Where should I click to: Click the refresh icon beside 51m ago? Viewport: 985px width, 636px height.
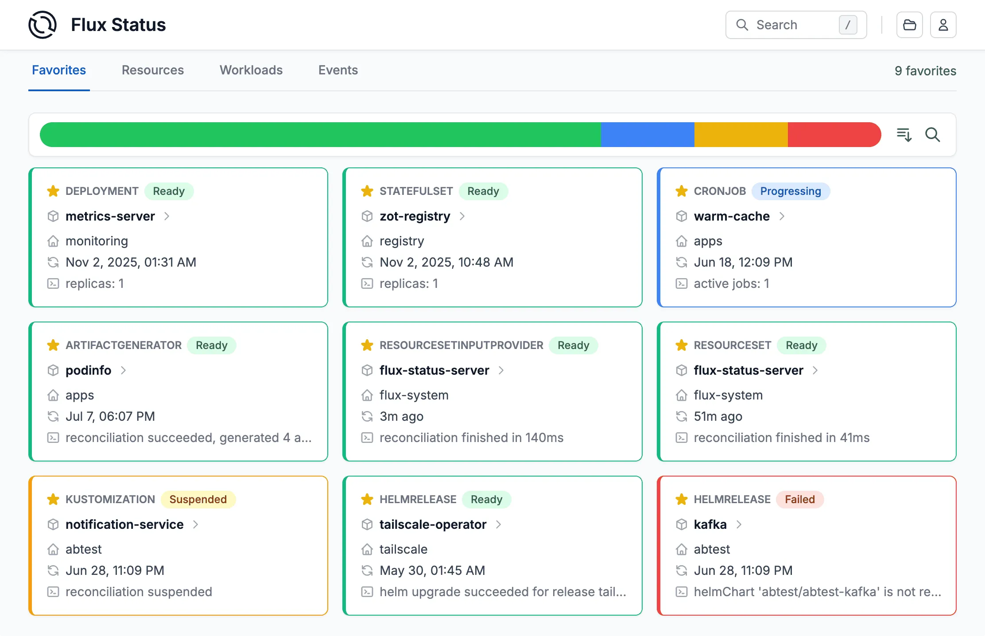(682, 416)
